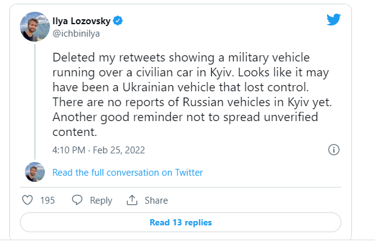The image size is (375, 244).
Task: Click the Twitter bird logo
Action: click(334, 19)
